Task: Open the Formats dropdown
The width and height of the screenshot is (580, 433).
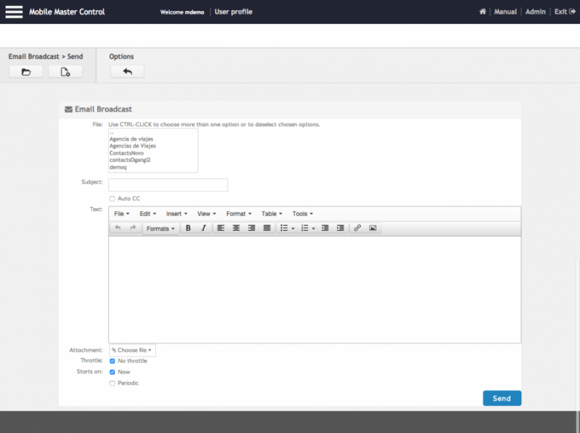Action: (160, 228)
